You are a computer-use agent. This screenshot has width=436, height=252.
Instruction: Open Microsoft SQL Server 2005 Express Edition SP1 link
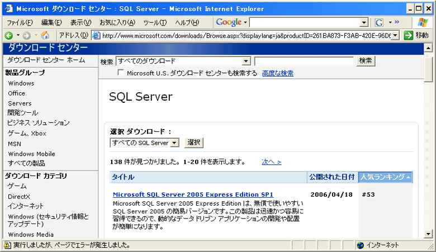coord(193,194)
